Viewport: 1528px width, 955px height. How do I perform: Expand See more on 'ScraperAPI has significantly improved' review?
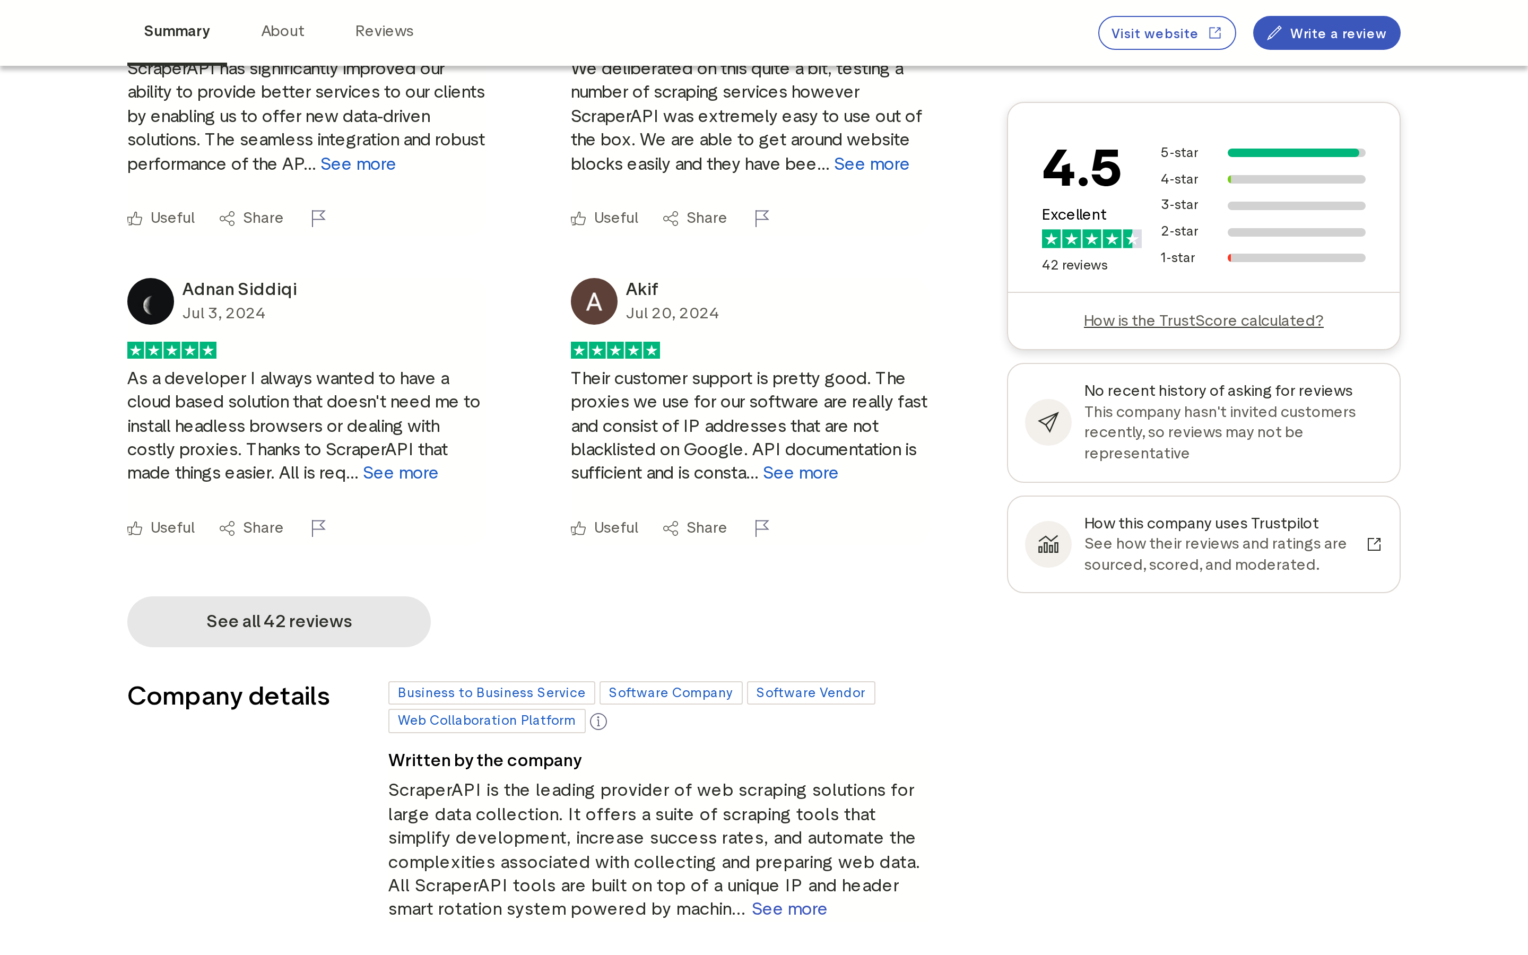pos(358,163)
